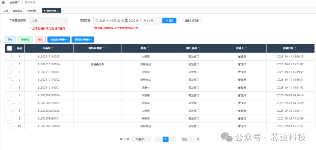Screen dimensions: 316x150
Task: Click the 配件委托单操作 button
Action: point(83,40)
